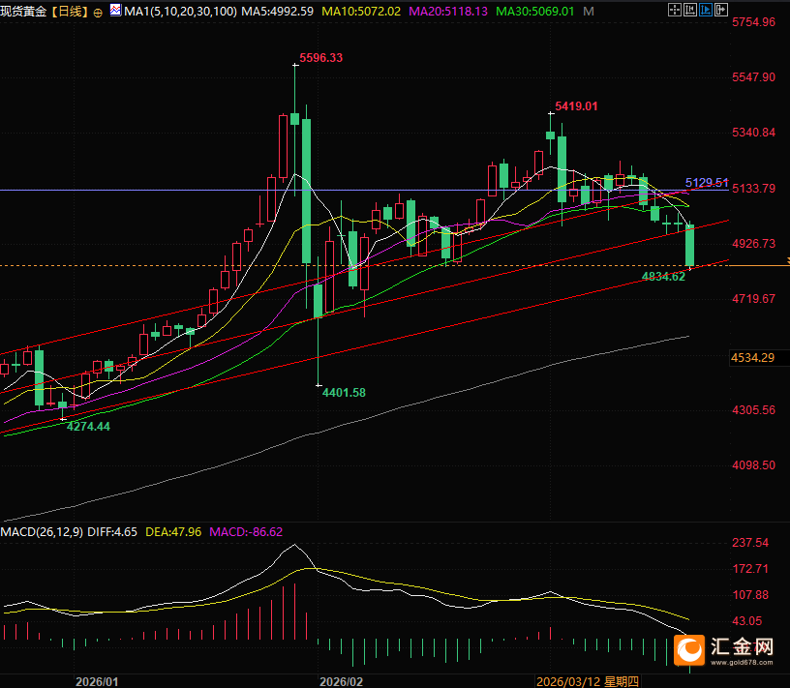Click the DIFF:4.65 readout
The width and height of the screenshot is (790, 688).
(112, 532)
